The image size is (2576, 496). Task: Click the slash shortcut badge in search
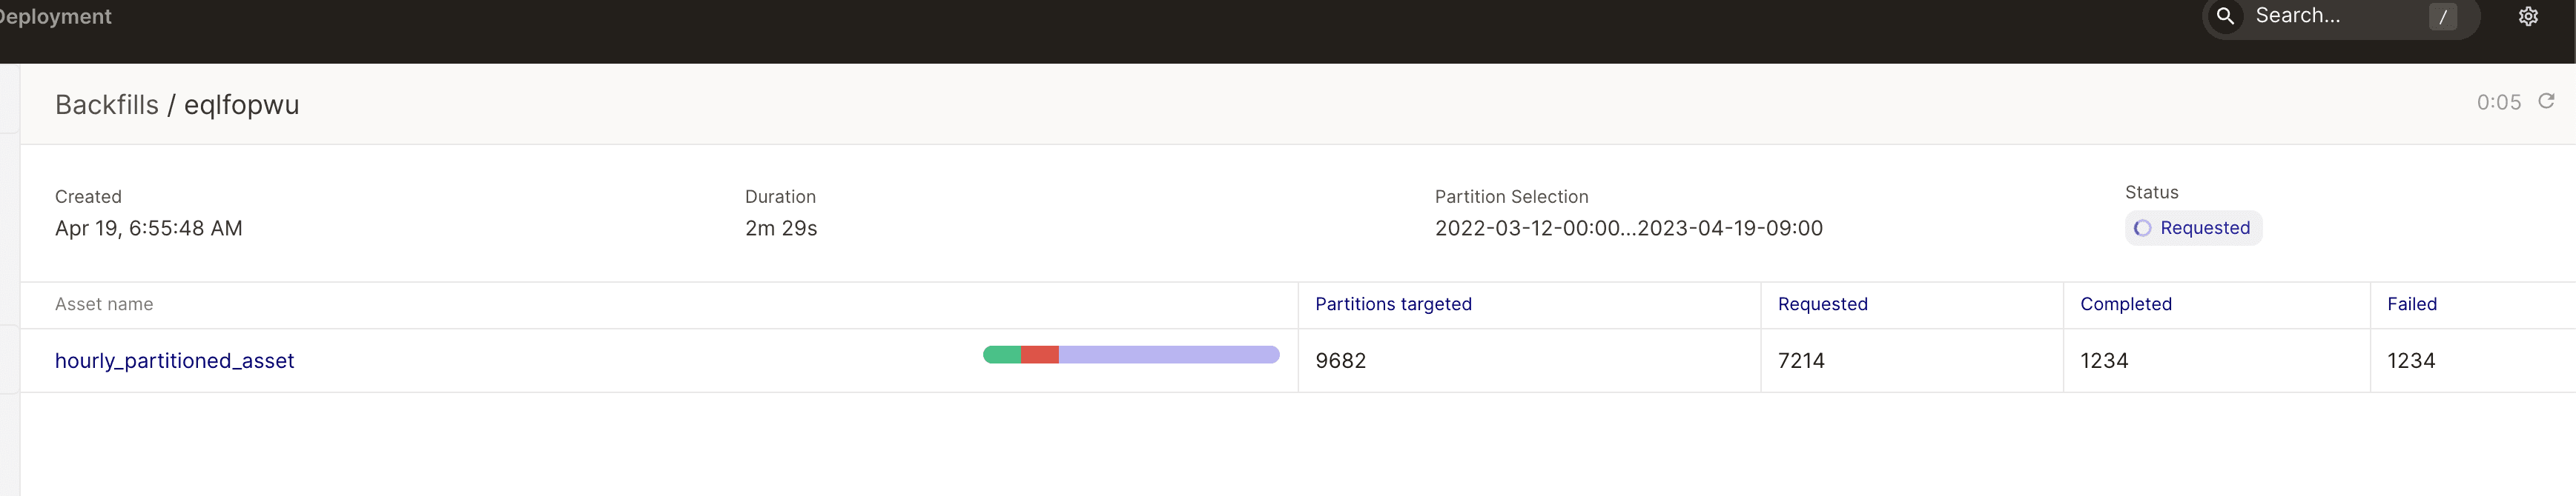pos(2442,16)
